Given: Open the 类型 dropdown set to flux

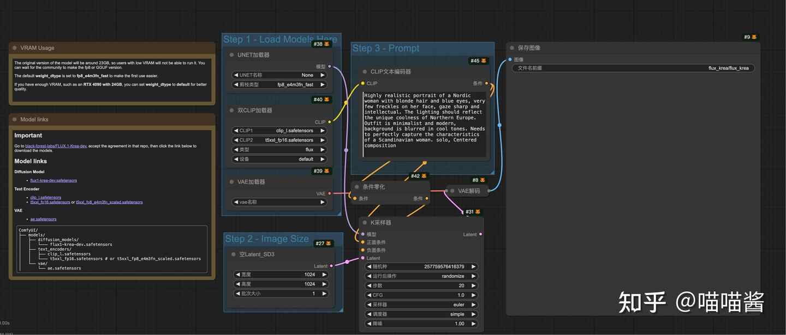Looking at the screenshot, I should [279, 149].
